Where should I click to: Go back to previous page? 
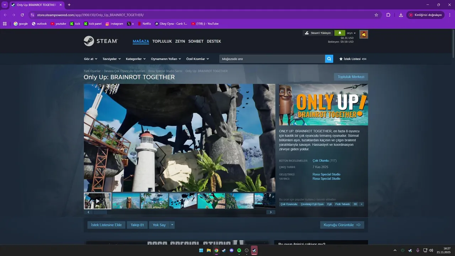(x=5, y=15)
